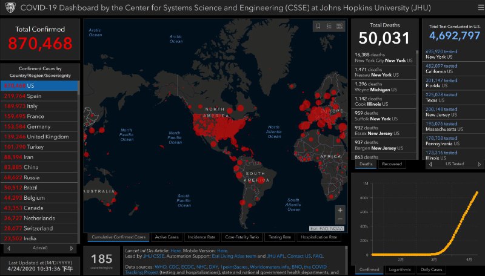Open the CDC data source link

(x=173, y=267)
